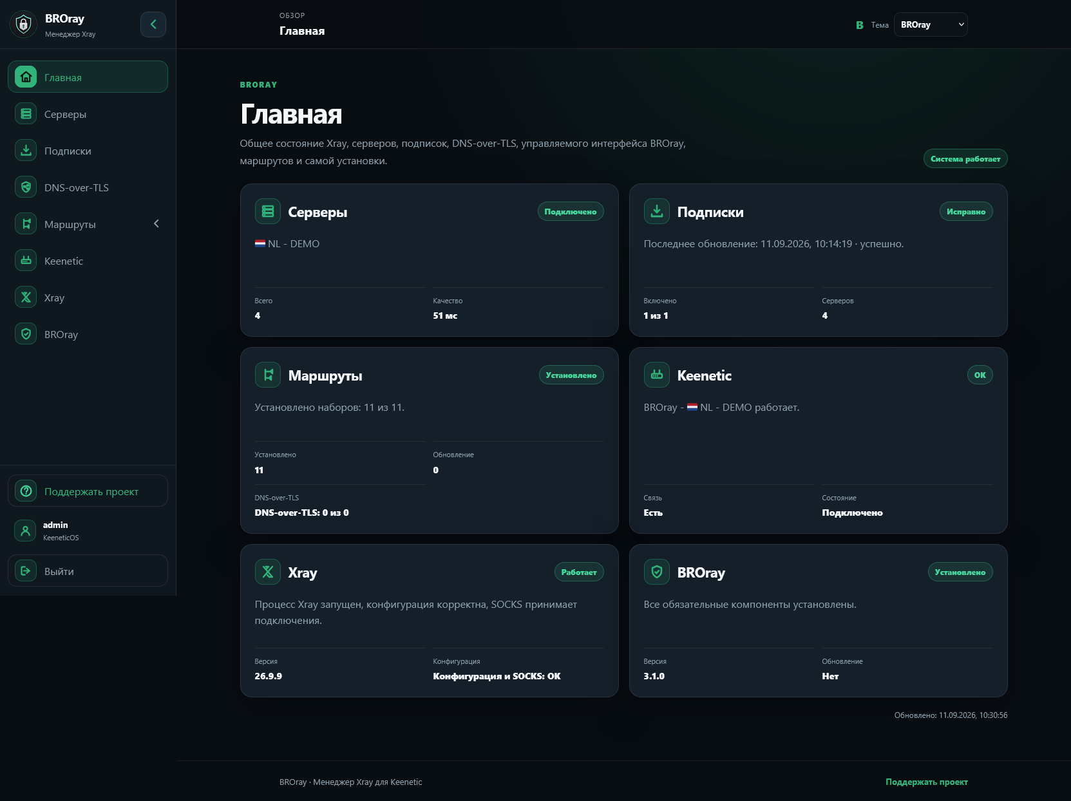
Task: Click the DNS-over-TLS shield icon in the sidebar
Action: pos(26,187)
